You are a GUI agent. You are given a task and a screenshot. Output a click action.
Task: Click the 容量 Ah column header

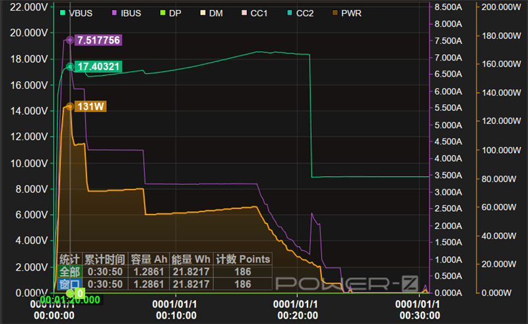click(148, 259)
